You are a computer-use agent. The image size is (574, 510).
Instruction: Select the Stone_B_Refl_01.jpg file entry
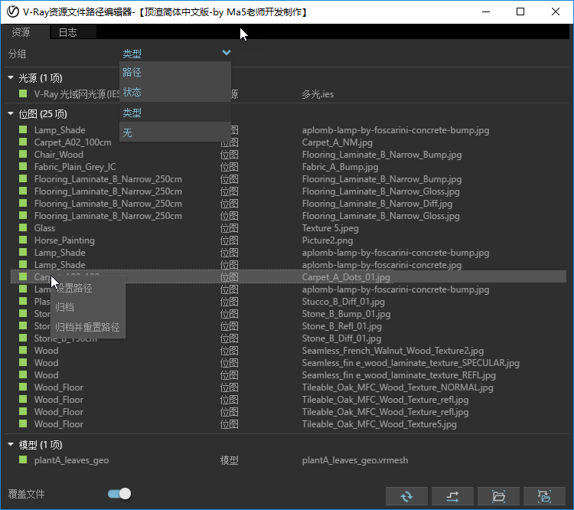pyautogui.click(x=341, y=326)
